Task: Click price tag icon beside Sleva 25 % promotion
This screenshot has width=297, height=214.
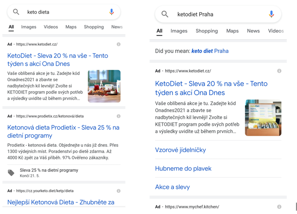Action: click(x=11, y=173)
